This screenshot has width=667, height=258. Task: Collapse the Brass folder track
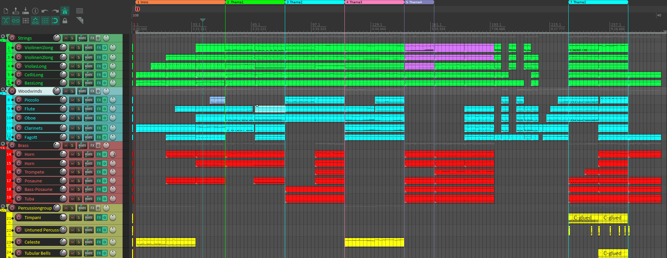click(x=3, y=144)
